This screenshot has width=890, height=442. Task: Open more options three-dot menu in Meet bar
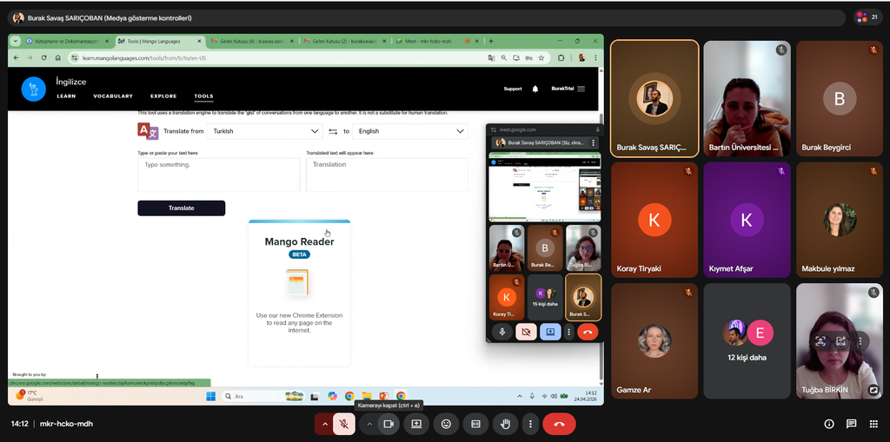(x=530, y=424)
